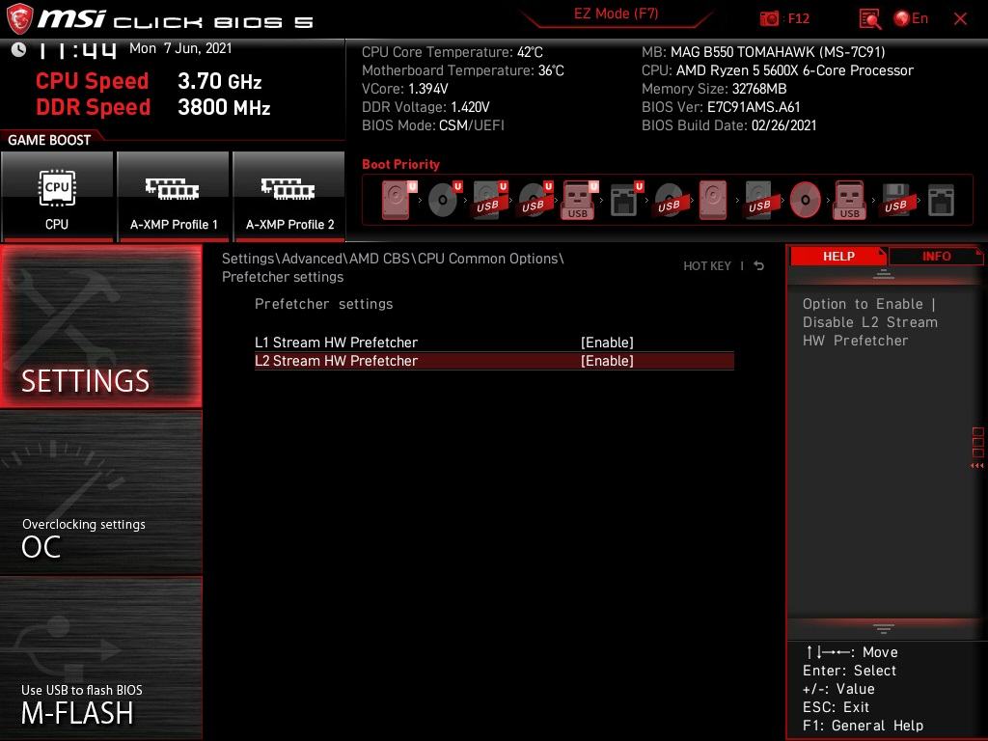Select the legacy CD/DVD boot device icon
988x741 pixels.
(806, 200)
